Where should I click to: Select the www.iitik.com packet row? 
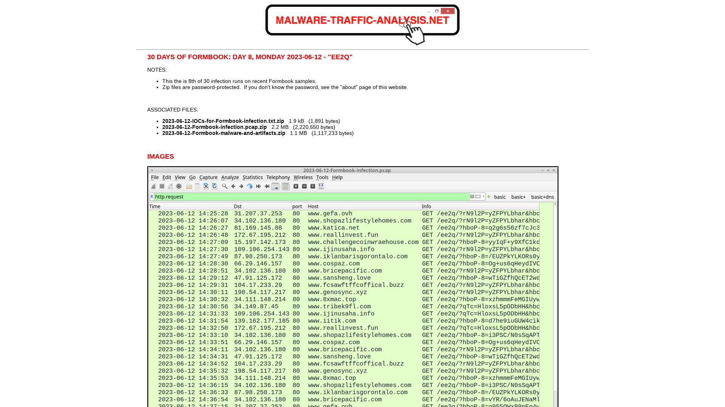pyautogui.click(x=344, y=321)
